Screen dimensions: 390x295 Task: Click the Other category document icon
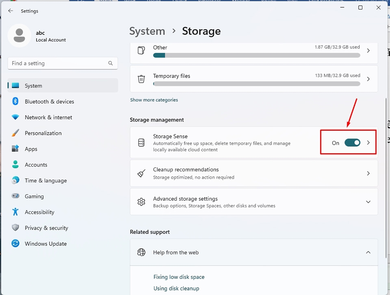pos(141,50)
